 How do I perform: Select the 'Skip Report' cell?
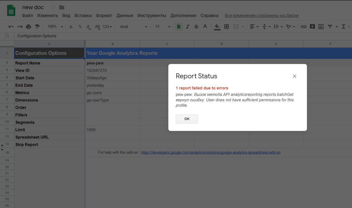click(x=50, y=145)
